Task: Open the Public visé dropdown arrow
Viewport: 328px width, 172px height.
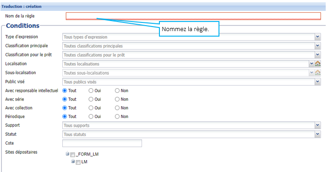Action: click(317, 82)
